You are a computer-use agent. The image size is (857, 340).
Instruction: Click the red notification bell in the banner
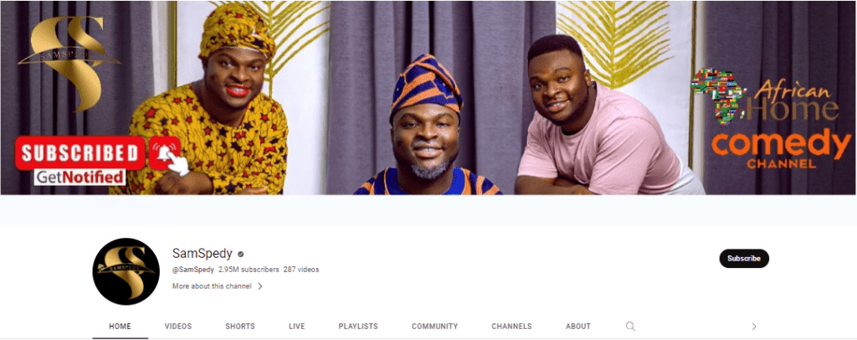[x=165, y=152]
